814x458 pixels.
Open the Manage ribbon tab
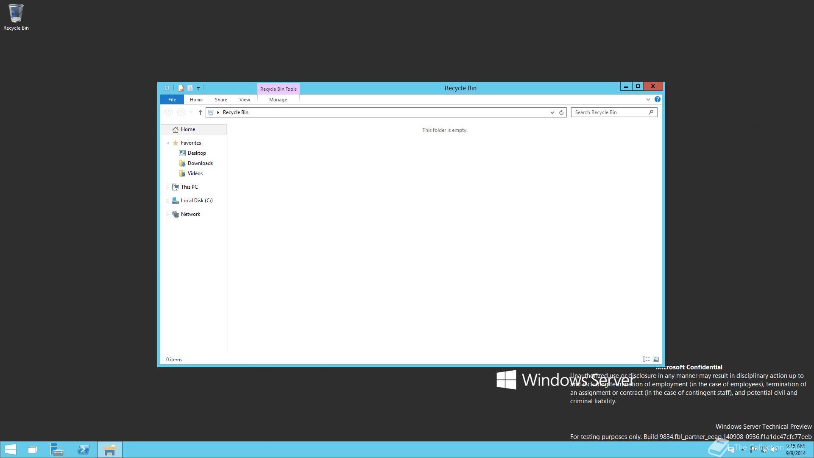click(278, 100)
